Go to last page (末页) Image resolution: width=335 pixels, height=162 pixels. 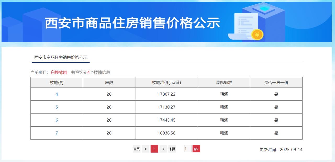click(x=172, y=149)
